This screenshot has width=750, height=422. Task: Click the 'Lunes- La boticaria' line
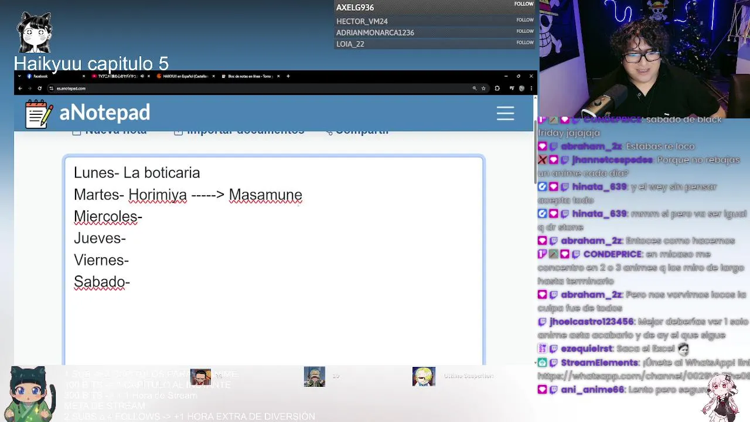[137, 173]
